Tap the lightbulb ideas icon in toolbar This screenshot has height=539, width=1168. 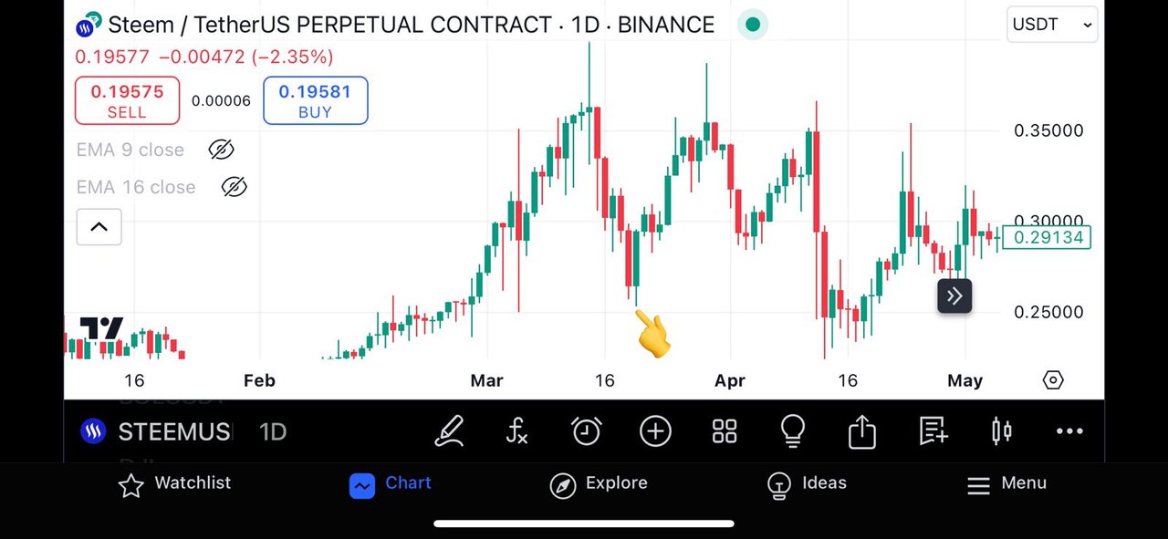[793, 430]
